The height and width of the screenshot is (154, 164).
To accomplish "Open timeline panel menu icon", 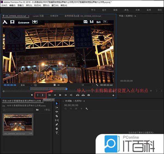I will (84, 101).
